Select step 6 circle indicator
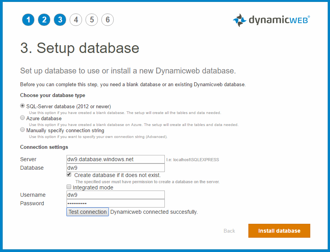Viewport: 330px width, 252px height. coord(108,20)
